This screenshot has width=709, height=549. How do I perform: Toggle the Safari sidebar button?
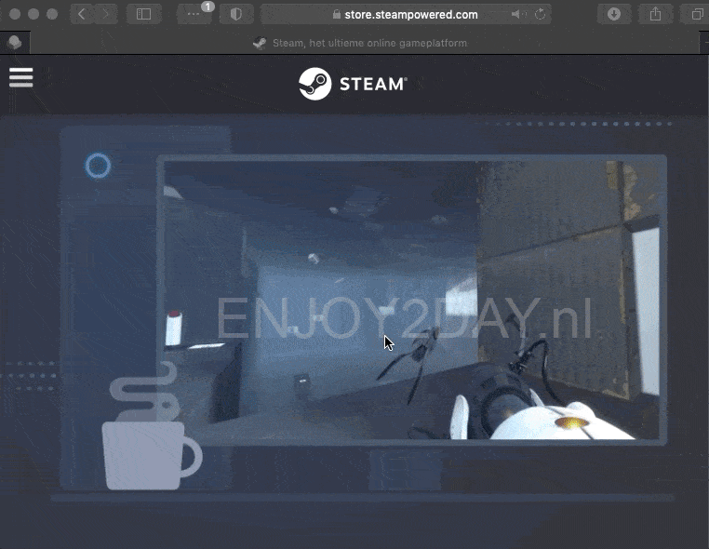click(144, 14)
